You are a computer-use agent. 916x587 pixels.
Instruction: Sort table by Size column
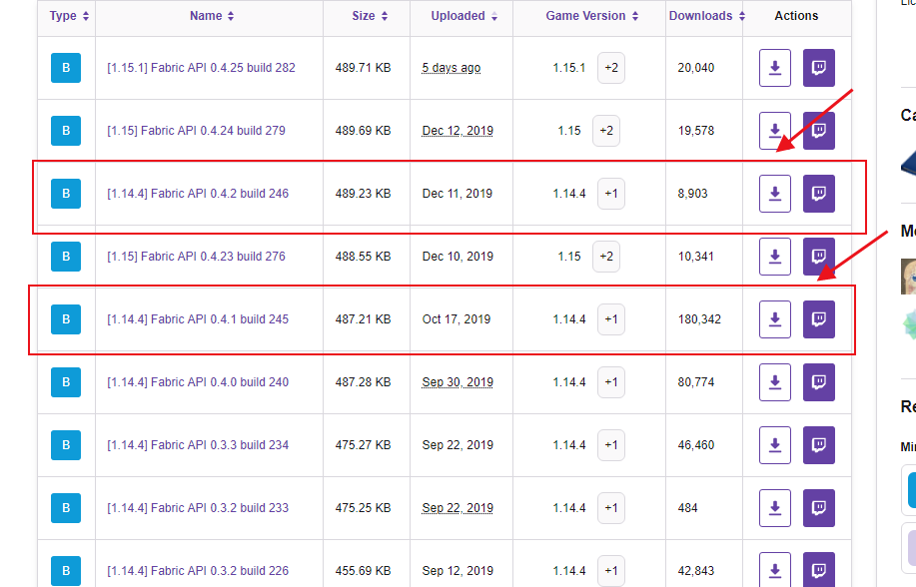(370, 16)
